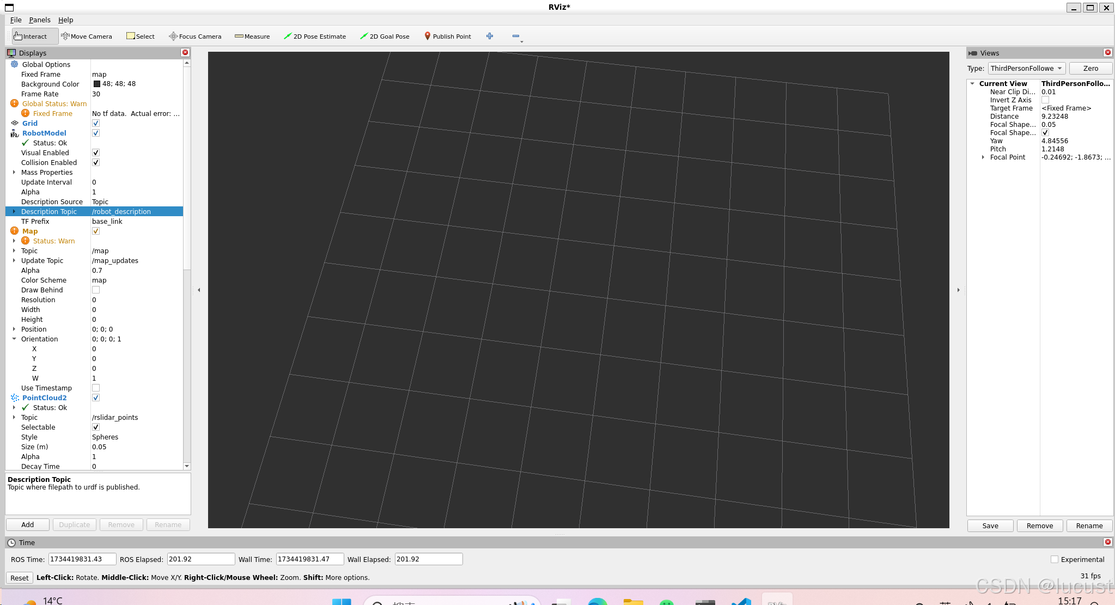
Task: Expand the Map Update Topic row
Action: [14, 260]
